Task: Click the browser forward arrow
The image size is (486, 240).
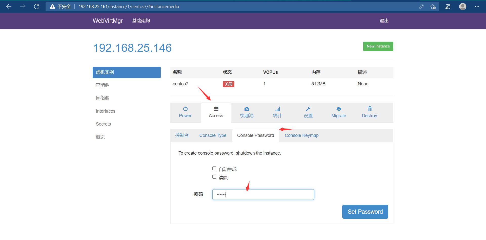Action: 23,7
